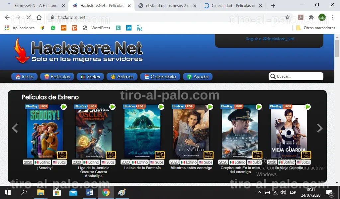
Task: Go to the Inicio menu button
Action: click(x=25, y=77)
